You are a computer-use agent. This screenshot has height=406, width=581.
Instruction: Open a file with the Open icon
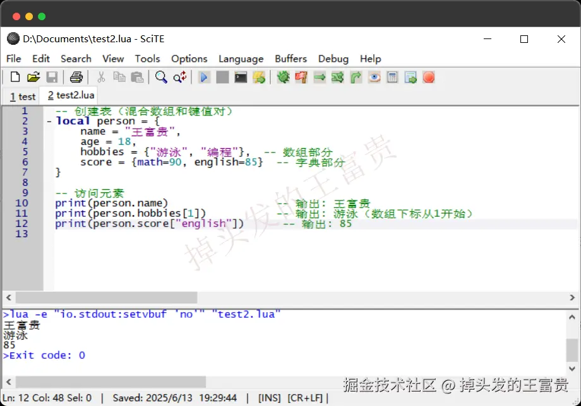[33, 76]
